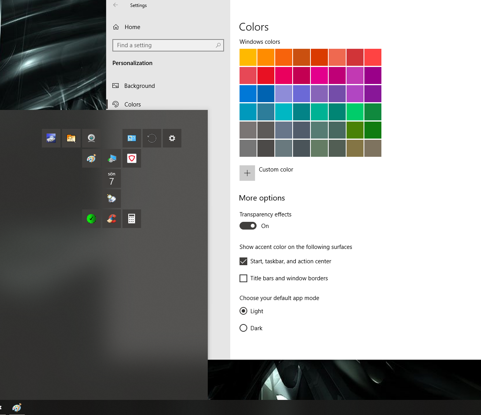Open the Settings gear tile
481x415 pixels.
coord(172,138)
